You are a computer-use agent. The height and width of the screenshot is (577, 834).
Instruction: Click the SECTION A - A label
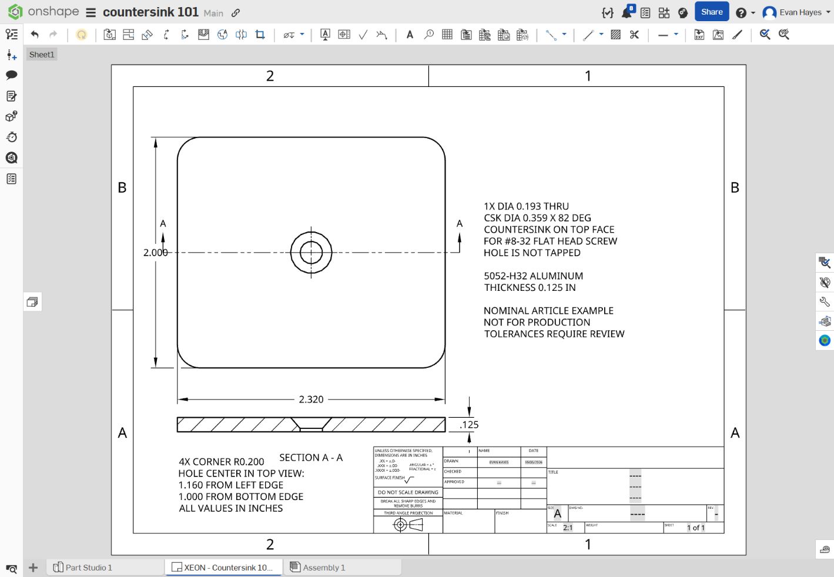coord(311,458)
